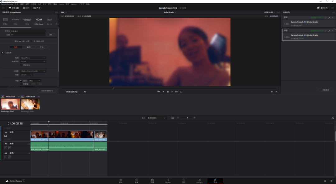Open render settings panel options menu
This screenshot has width=336, height=184.
(56, 12)
